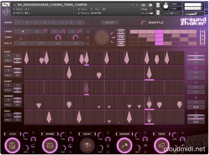Image resolution: width=209 pixels, height=155 pixels.
Task: Select layer D tab
Action: 72,32
